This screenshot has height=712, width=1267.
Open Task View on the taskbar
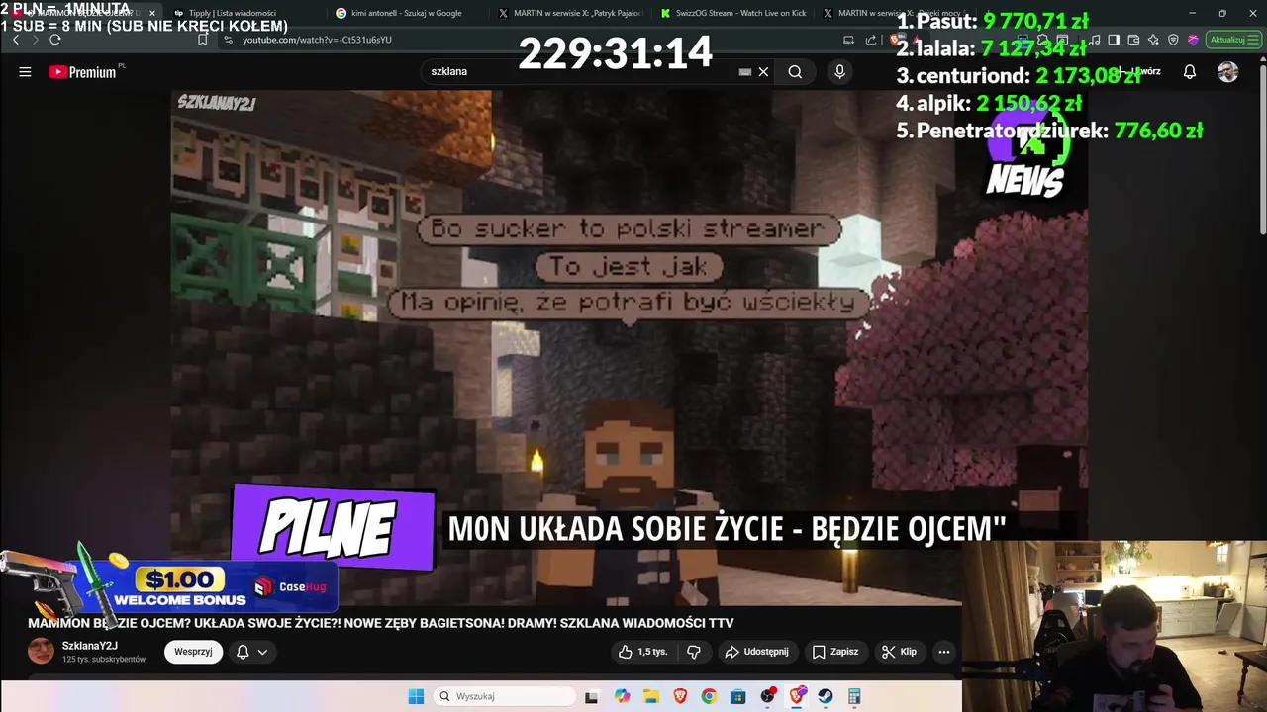click(591, 696)
